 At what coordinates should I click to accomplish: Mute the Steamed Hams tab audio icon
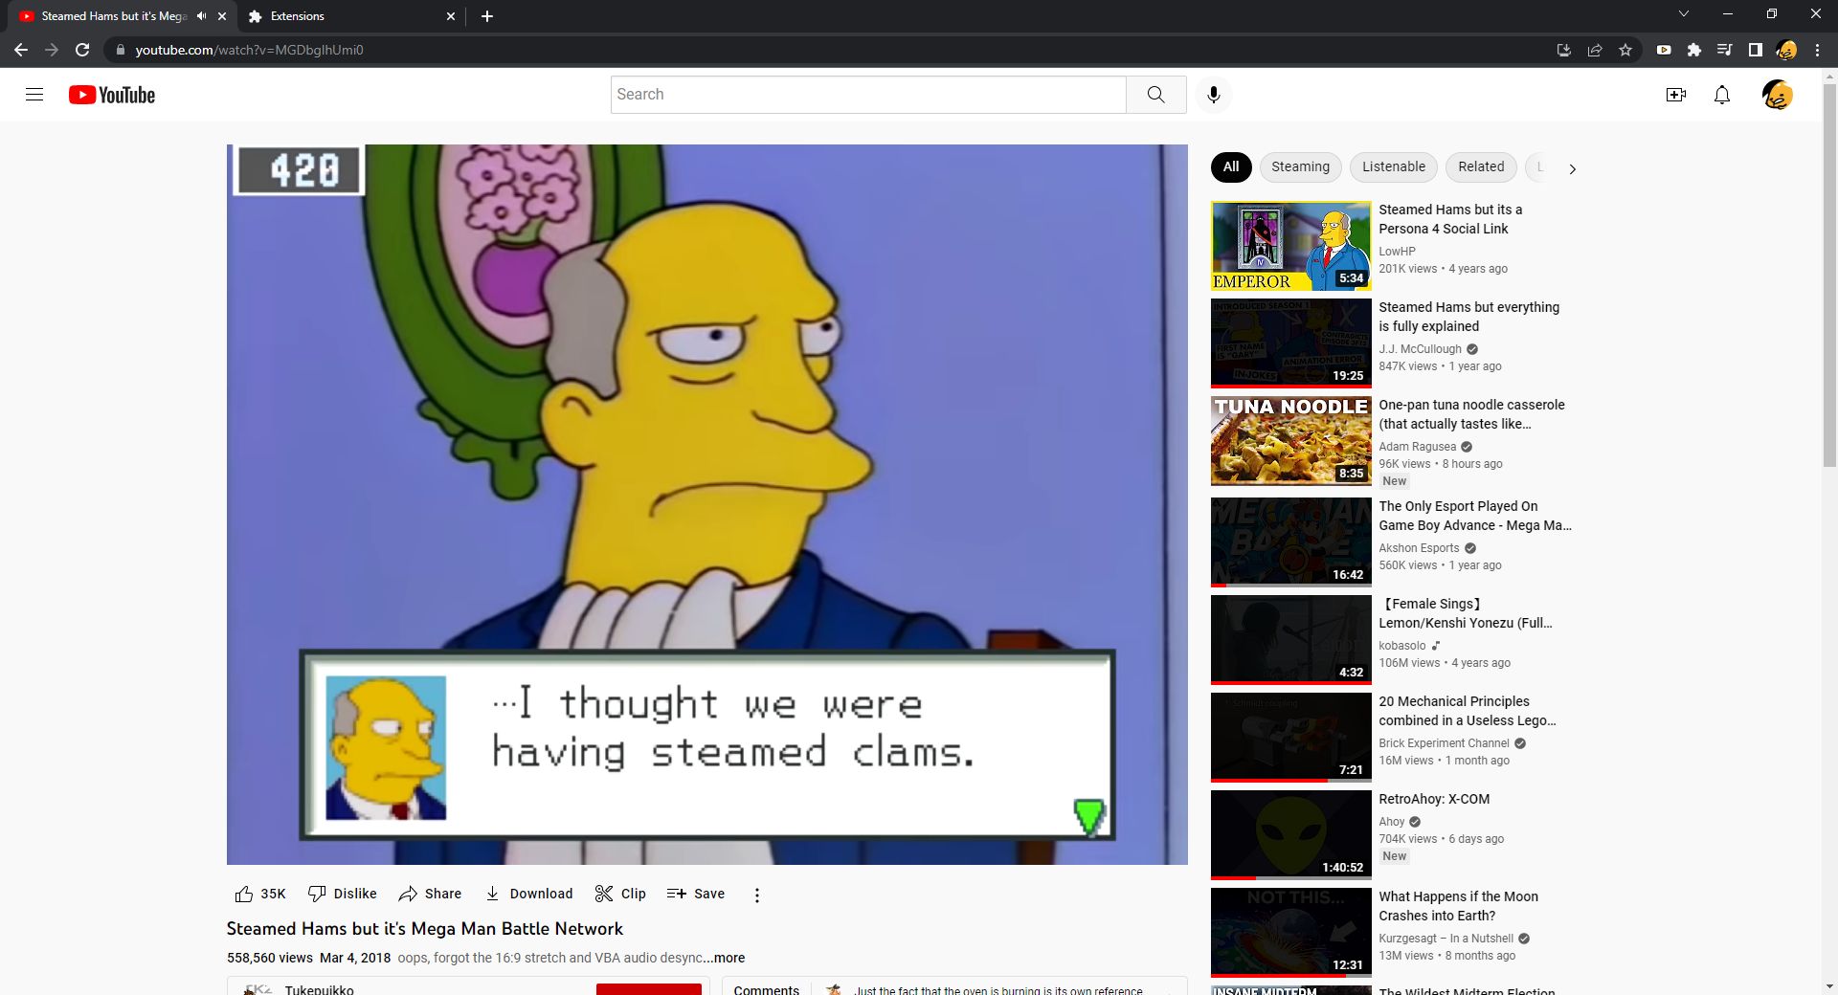[x=201, y=16]
